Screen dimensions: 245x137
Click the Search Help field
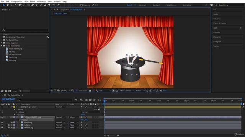click(229, 5)
